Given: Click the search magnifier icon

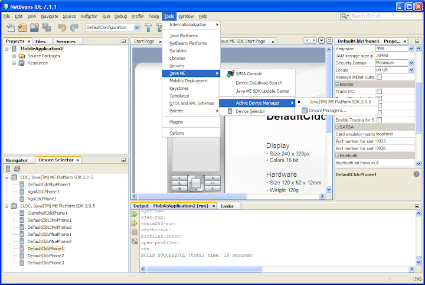Looking at the screenshot, I should (x=345, y=16).
